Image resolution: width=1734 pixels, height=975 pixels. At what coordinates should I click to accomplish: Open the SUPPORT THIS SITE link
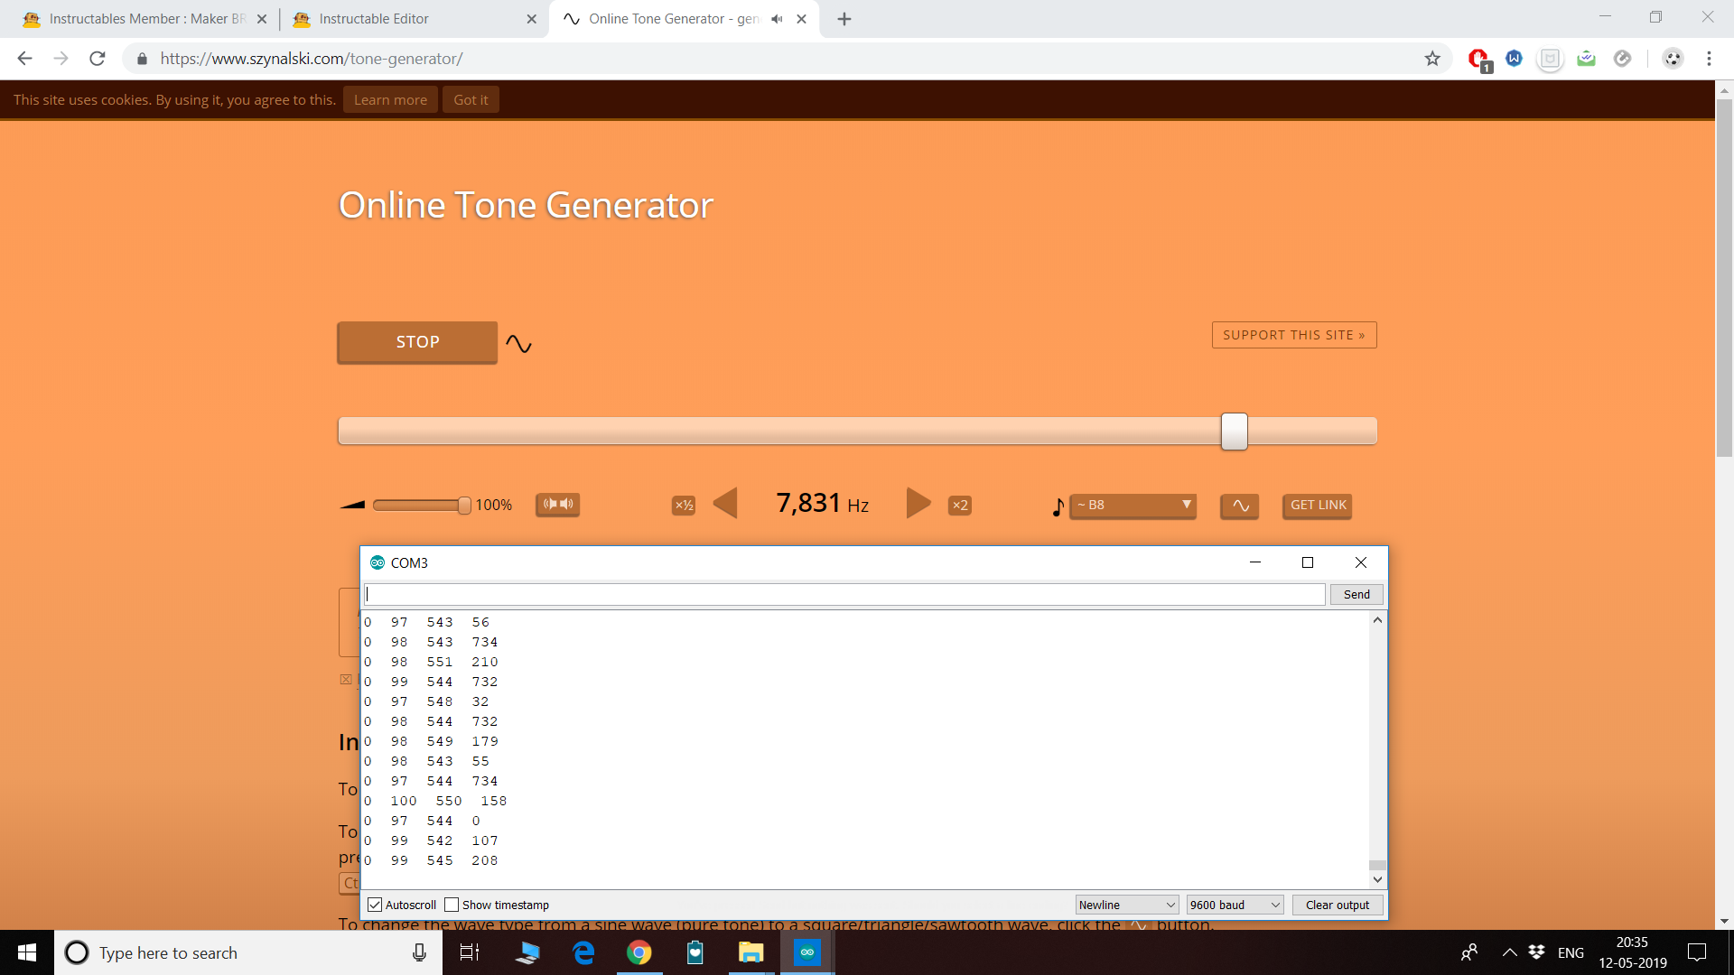click(x=1294, y=335)
